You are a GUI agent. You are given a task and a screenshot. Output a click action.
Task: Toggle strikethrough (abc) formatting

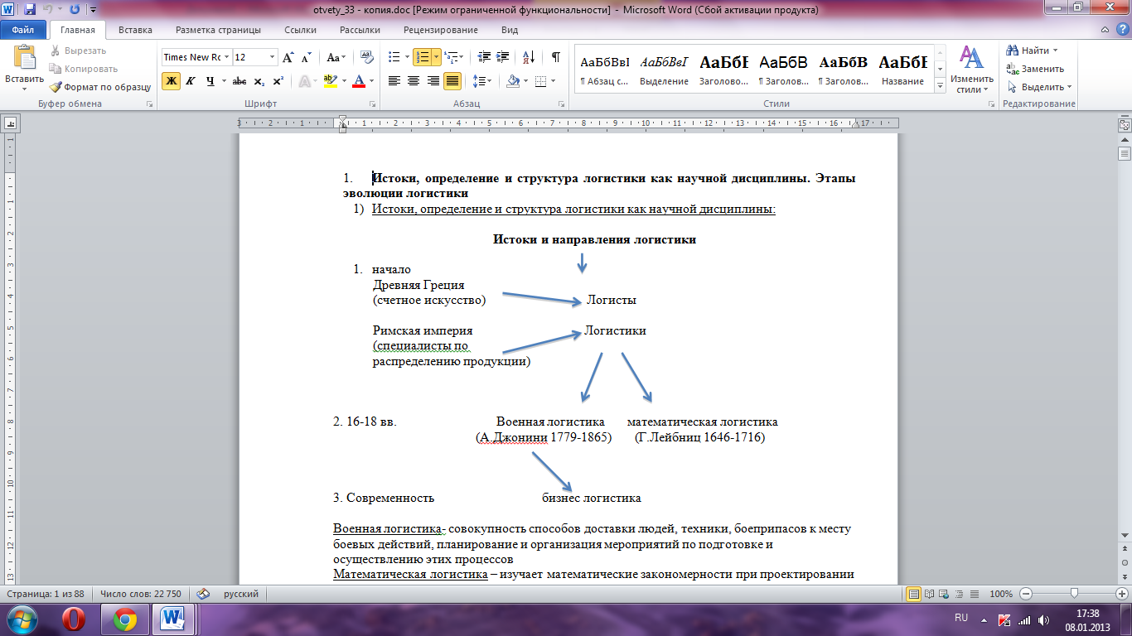point(239,81)
